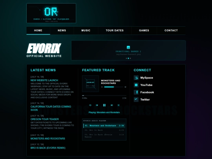
Task: Click the Evorix Audio Player title
Action: click(x=95, y=121)
